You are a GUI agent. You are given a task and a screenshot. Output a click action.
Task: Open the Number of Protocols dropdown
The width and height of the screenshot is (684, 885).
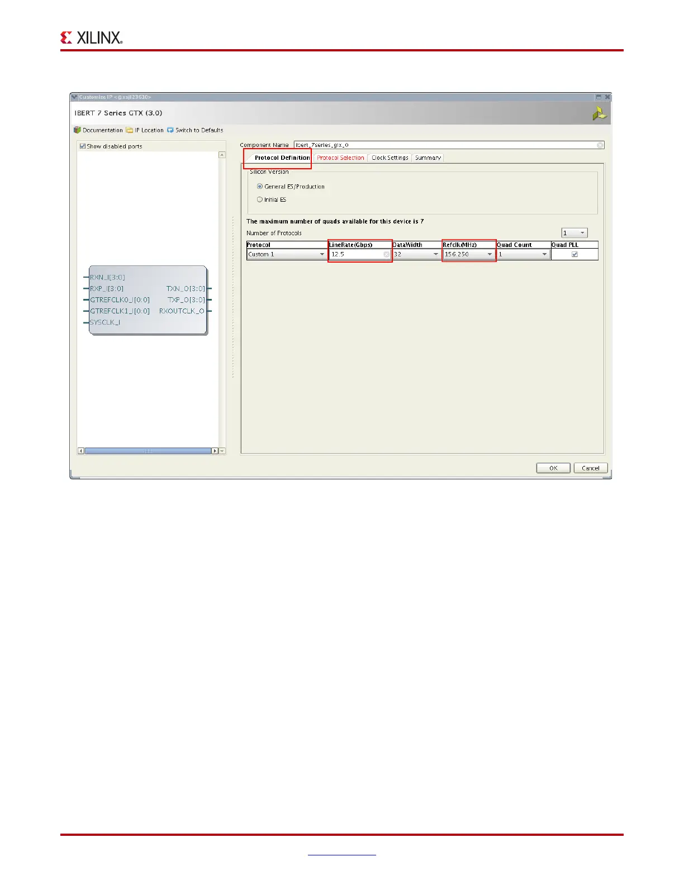(x=574, y=233)
